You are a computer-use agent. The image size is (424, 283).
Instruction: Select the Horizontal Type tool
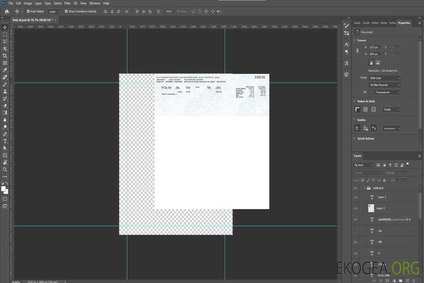(5, 141)
